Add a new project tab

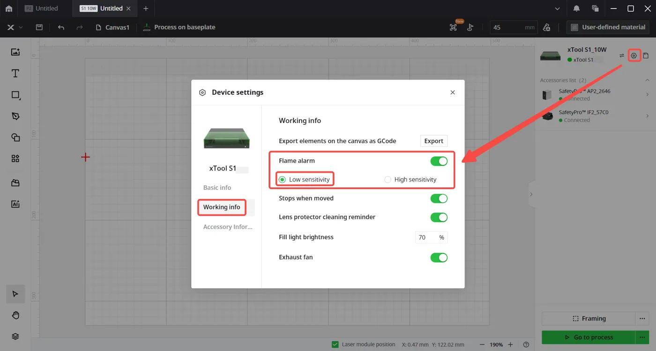pyautogui.click(x=146, y=8)
